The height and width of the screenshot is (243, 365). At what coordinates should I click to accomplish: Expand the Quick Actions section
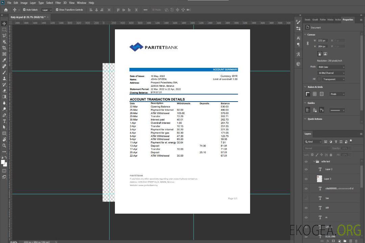(305, 119)
